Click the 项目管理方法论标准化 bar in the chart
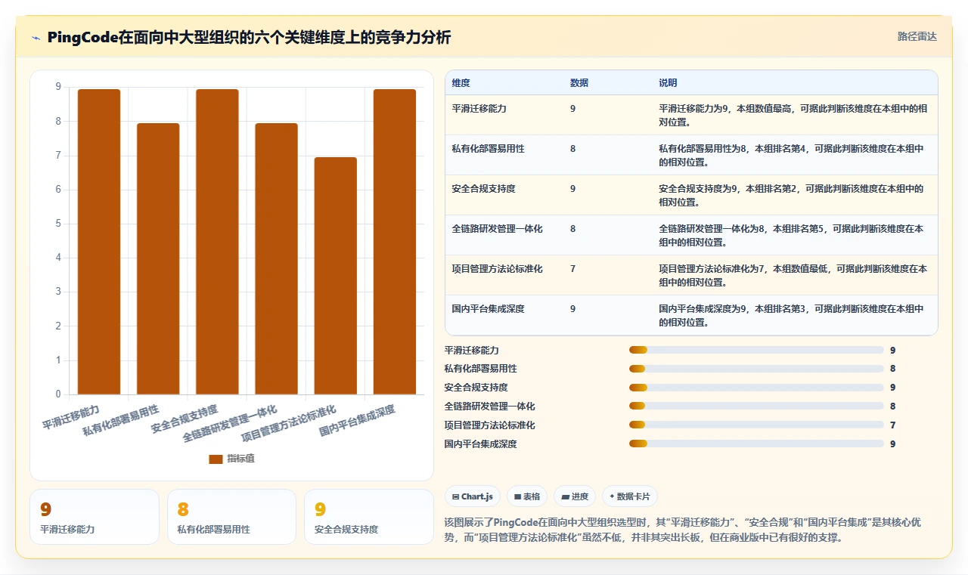968x575 pixels. (336, 276)
